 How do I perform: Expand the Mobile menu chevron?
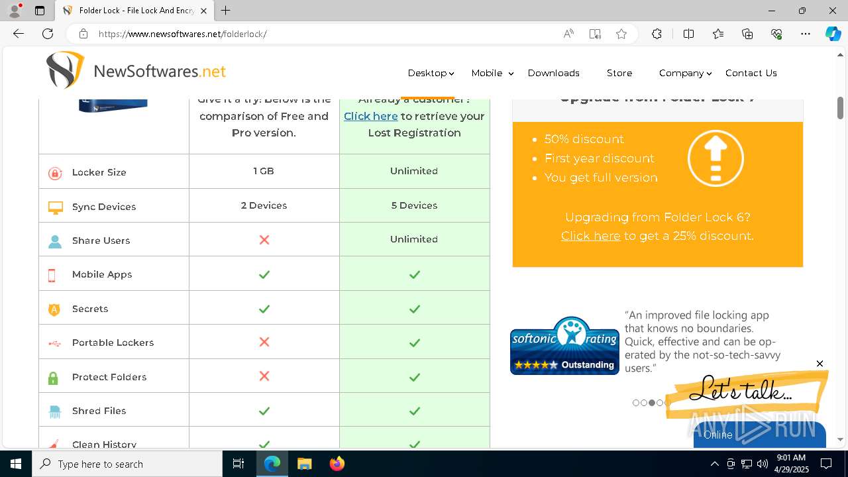coord(511,74)
